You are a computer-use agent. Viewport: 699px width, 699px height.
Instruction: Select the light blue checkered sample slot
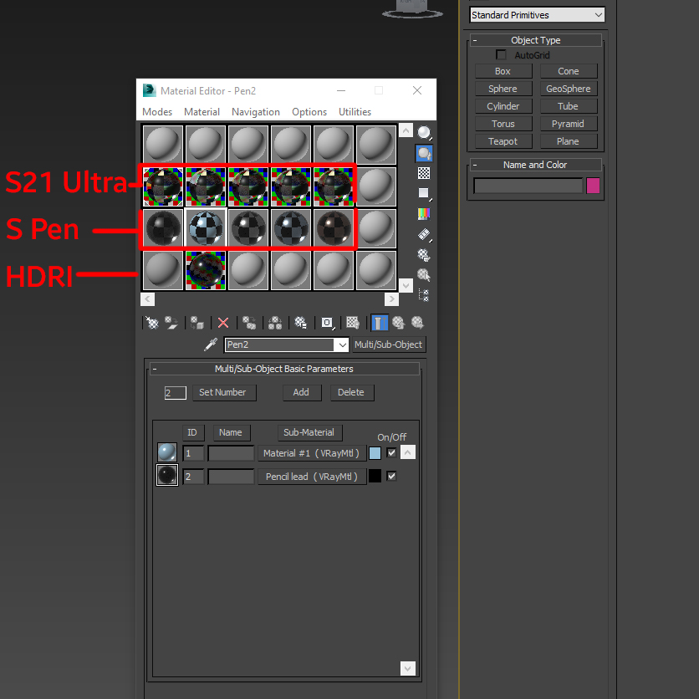pos(206,228)
